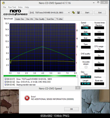Image resolution: width=110 pixels, height=118 pixels.
Task: Switch to the Disc Quality tab
Action: tap(40, 19)
